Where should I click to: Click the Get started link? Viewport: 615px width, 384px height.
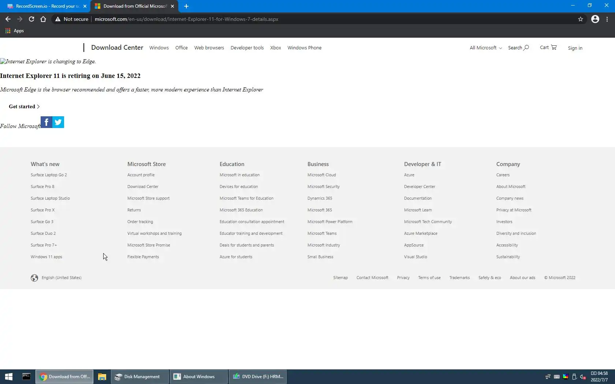point(24,106)
